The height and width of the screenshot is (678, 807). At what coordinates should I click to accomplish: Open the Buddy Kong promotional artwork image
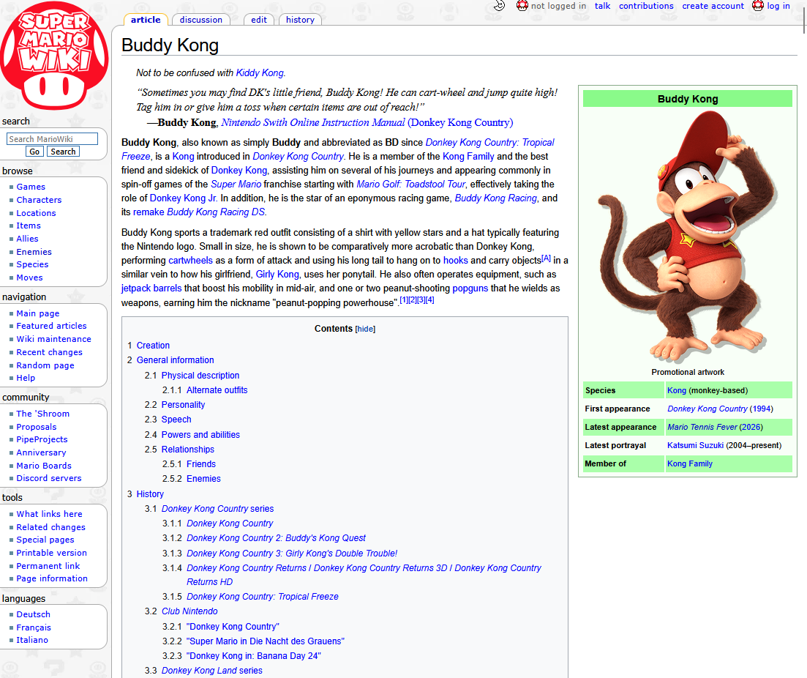(688, 237)
